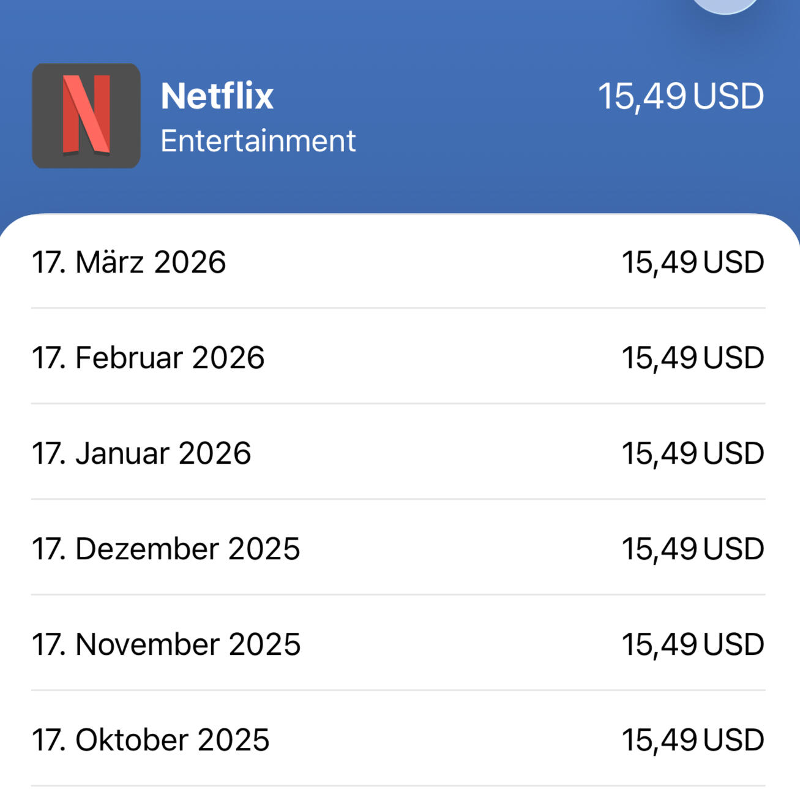Open the Entertainment category label
The height and width of the screenshot is (800, 800).
point(258,141)
